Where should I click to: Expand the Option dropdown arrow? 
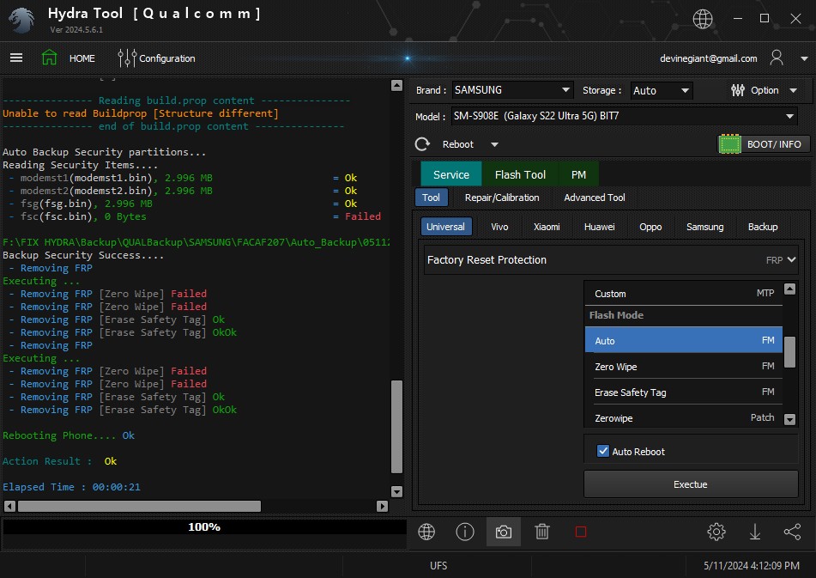click(793, 90)
